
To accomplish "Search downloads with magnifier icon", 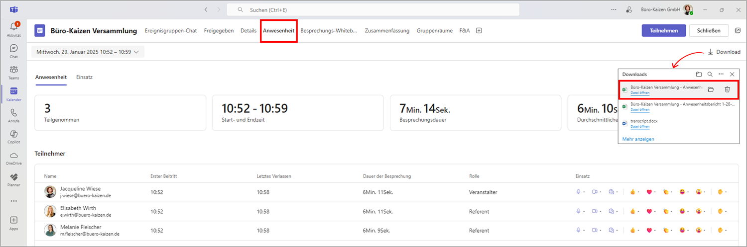I will pyautogui.click(x=710, y=74).
